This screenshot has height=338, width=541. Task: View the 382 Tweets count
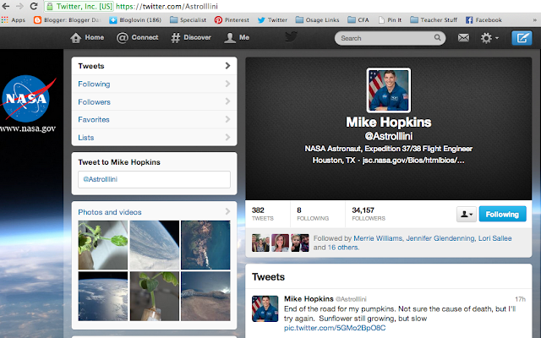tap(263, 214)
